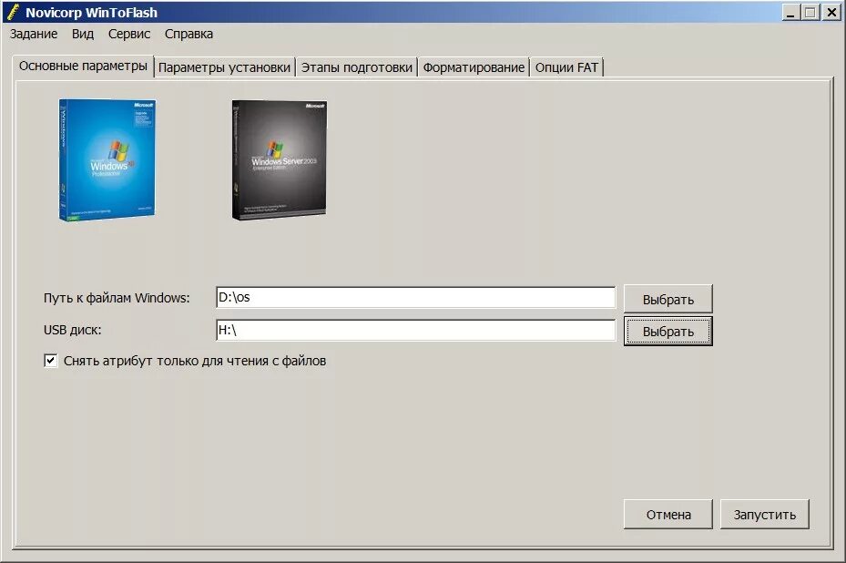
Task: Select the Windows Server 2003 box image
Action: 280,159
